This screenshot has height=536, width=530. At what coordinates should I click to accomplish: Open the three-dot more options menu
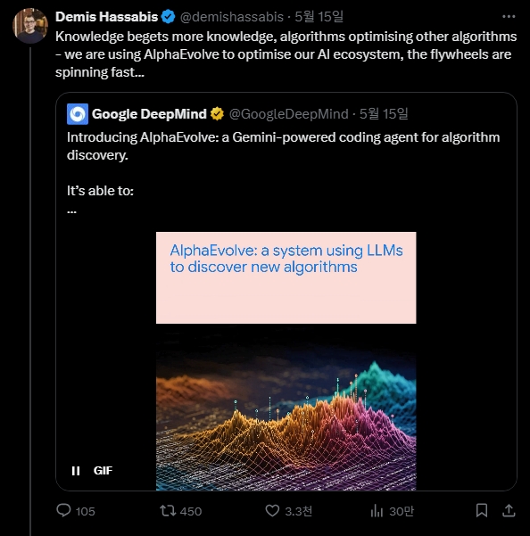coord(509,16)
